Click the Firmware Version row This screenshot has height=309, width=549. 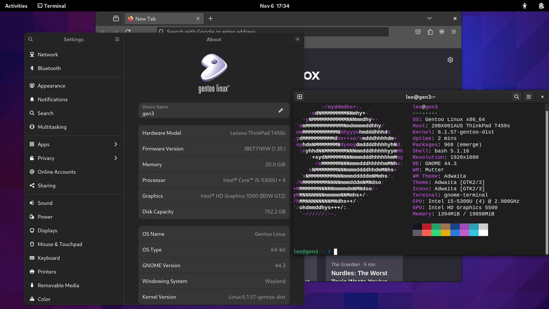click(x=214, y=149)
